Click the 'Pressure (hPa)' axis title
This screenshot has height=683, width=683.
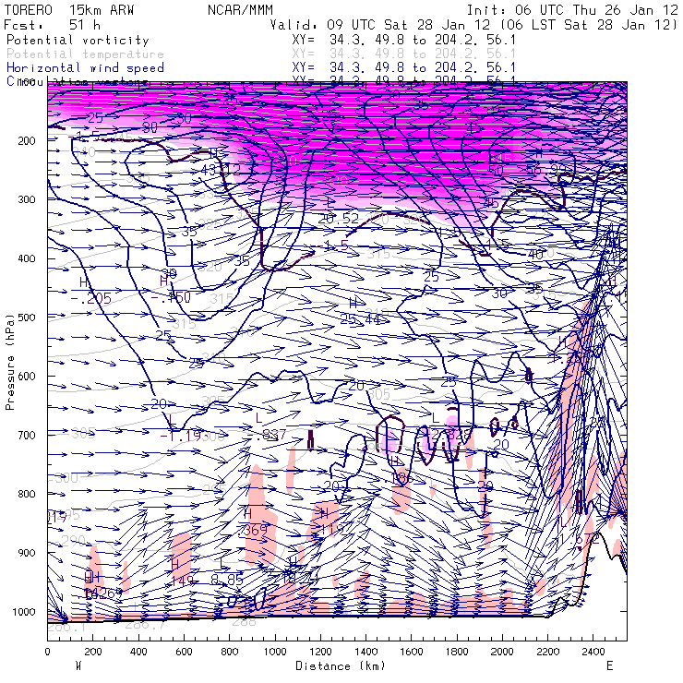pos(10,363)
